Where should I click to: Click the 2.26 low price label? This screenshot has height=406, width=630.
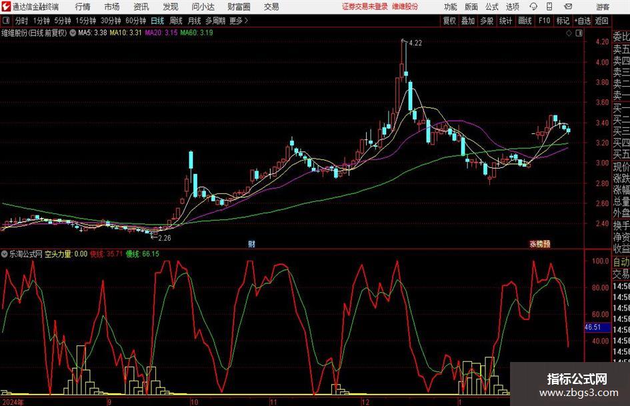point(164,238)
